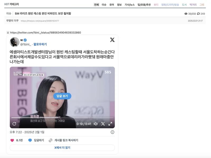Click the info icon beside the tweet date
Viewport: 211px width, 158px height.
pos(112,132)
